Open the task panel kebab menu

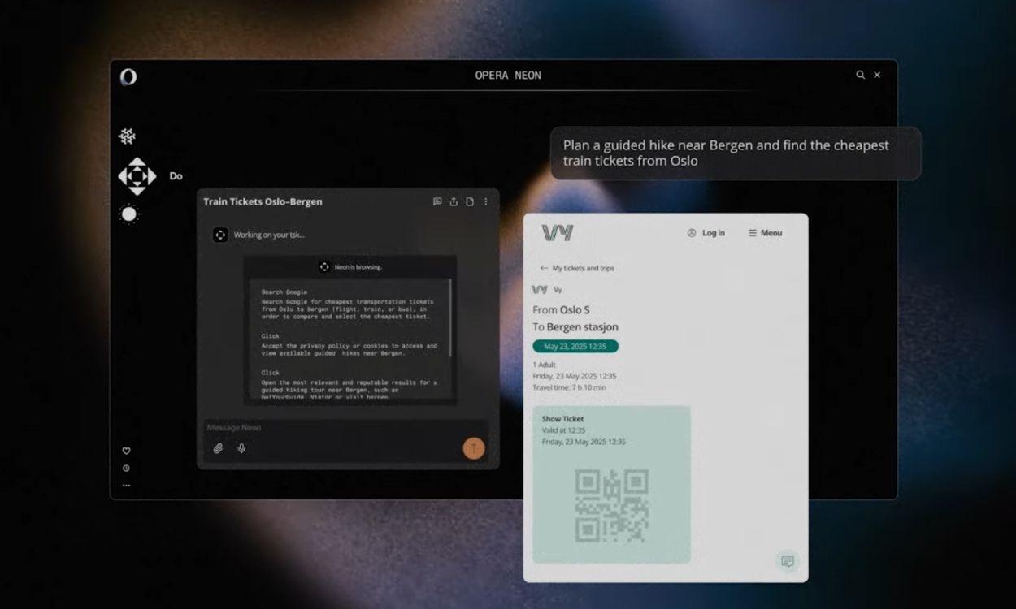[x=486, y=202]
